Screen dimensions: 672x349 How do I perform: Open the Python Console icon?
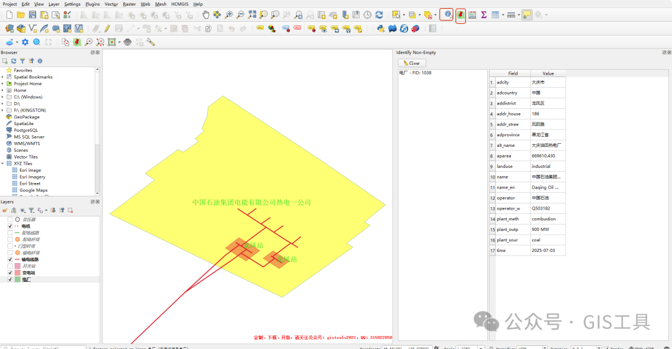pos(381,29)
